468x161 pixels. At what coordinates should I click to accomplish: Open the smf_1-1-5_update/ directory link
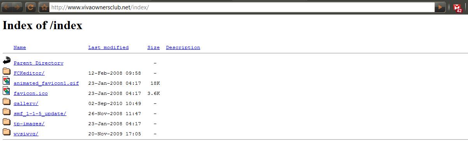(x=40, y=114)
